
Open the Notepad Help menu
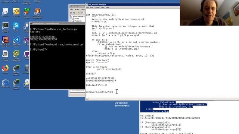click(x=108, y=7)
